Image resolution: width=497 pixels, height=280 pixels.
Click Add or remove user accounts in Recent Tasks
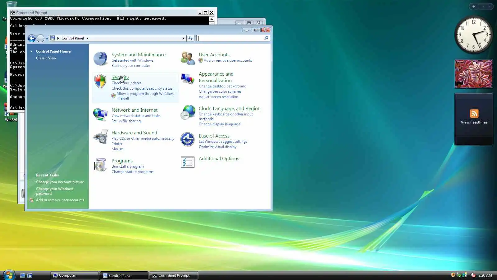pos(60,200)
